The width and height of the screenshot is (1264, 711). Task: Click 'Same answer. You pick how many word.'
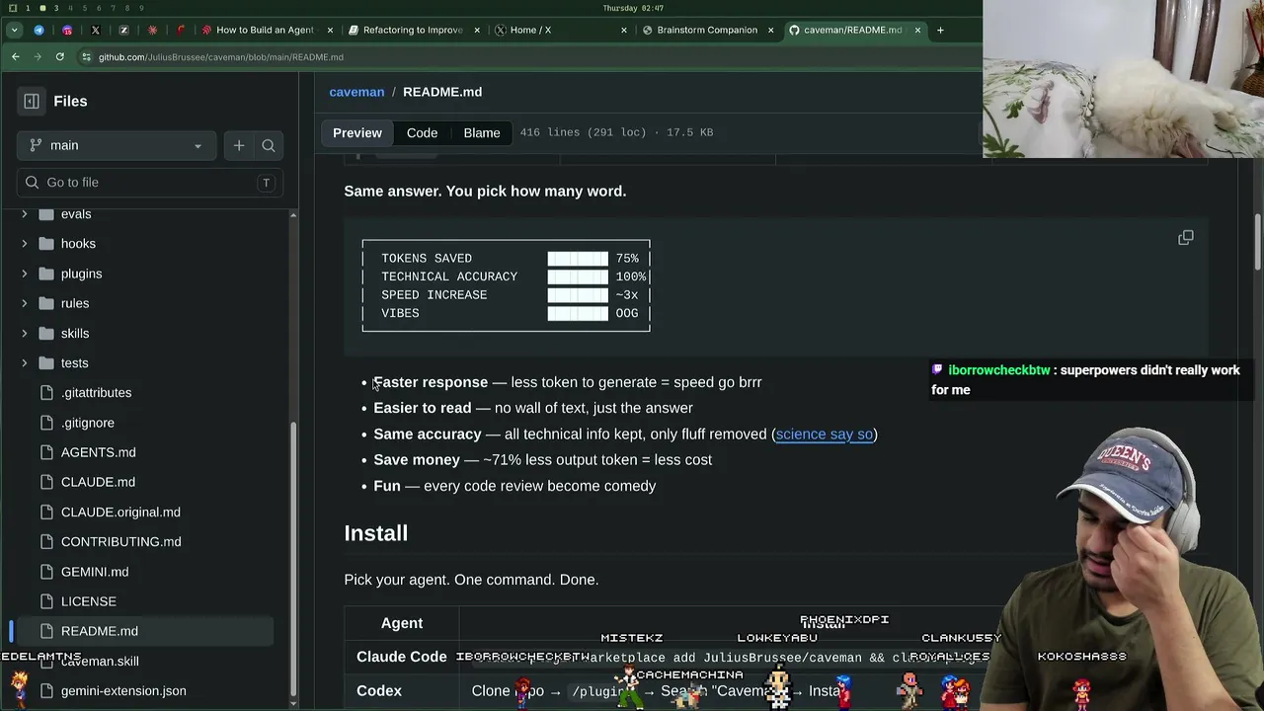click(x=485, y=191)
